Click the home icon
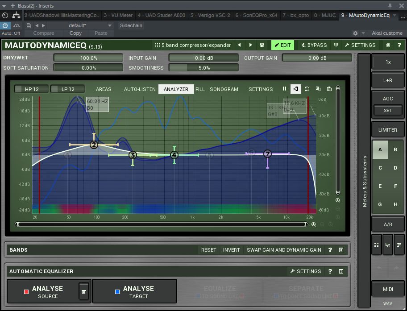The image size is (407, 311). tap(388, 45)
